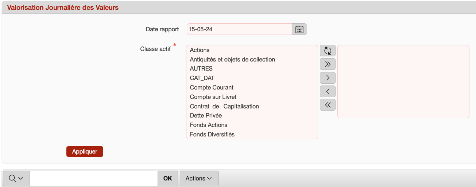Focus the report search text box
The width and height of the screenshot is (476, 187).
point(93,178)
